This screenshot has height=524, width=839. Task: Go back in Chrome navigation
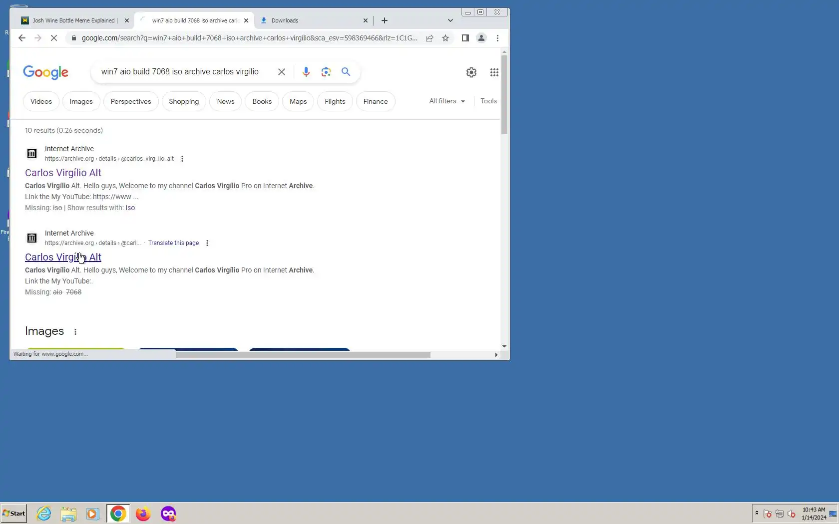click(x=21, y=38)
